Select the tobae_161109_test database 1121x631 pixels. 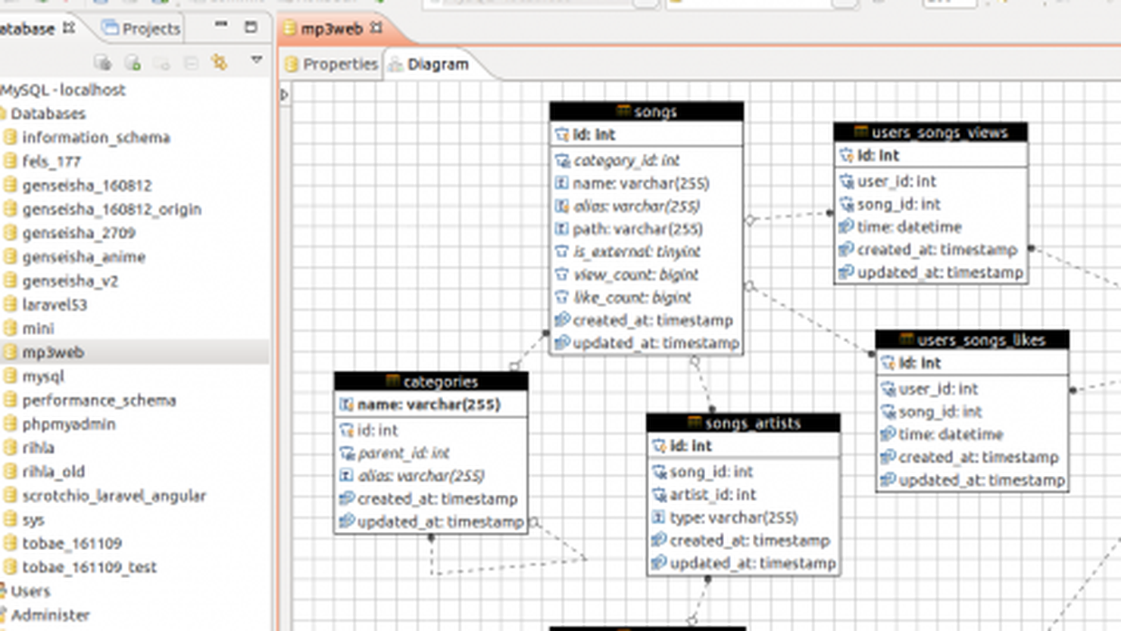(89, 567)
